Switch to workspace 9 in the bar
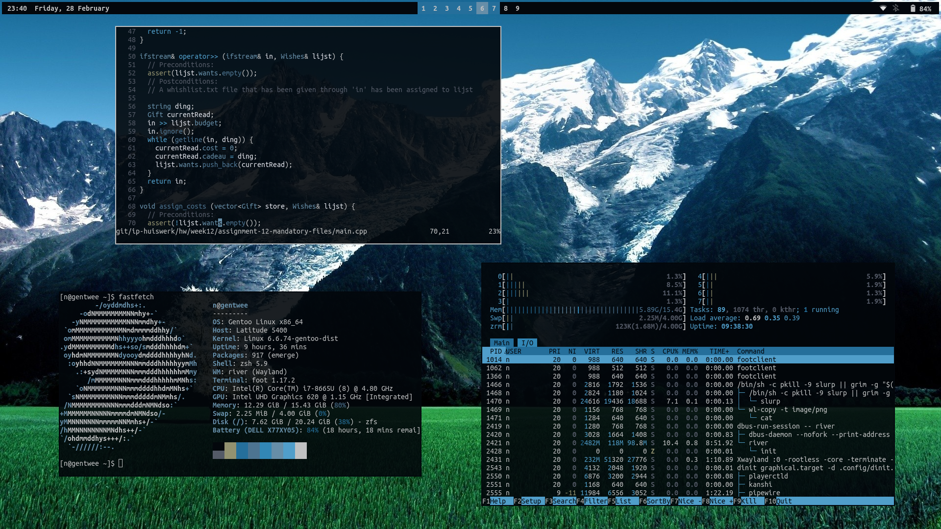The image size is (941, 529). coord(518,8)
